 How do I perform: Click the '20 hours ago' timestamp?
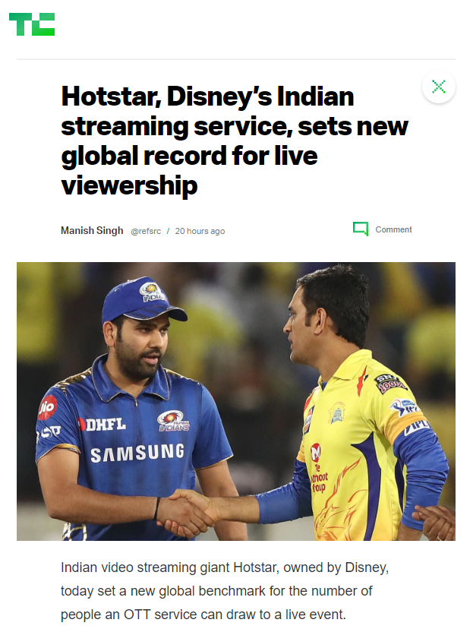tap(200, 231)
